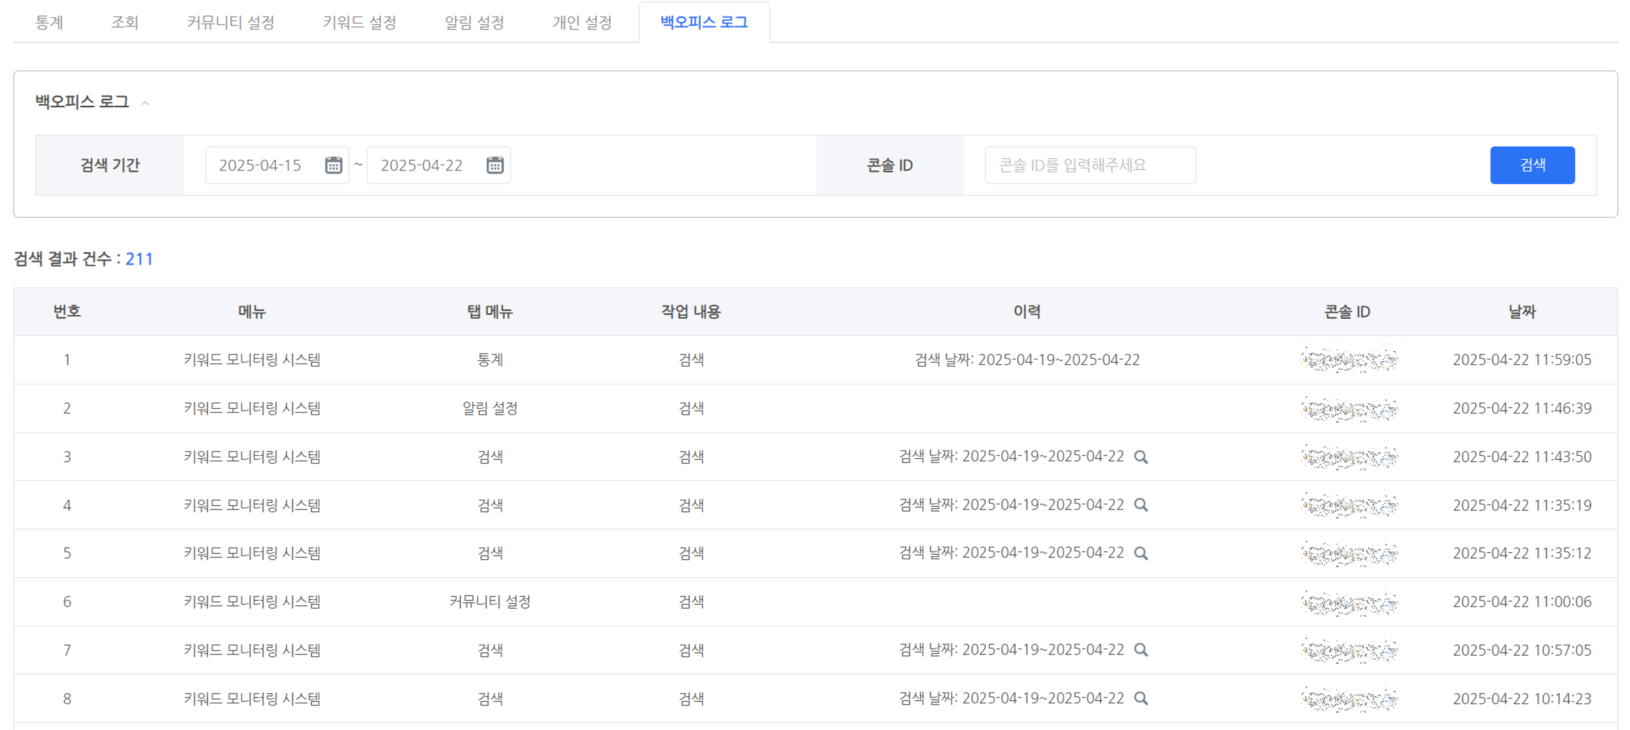
Task: Open the 조회 tab
Action: 125,23
